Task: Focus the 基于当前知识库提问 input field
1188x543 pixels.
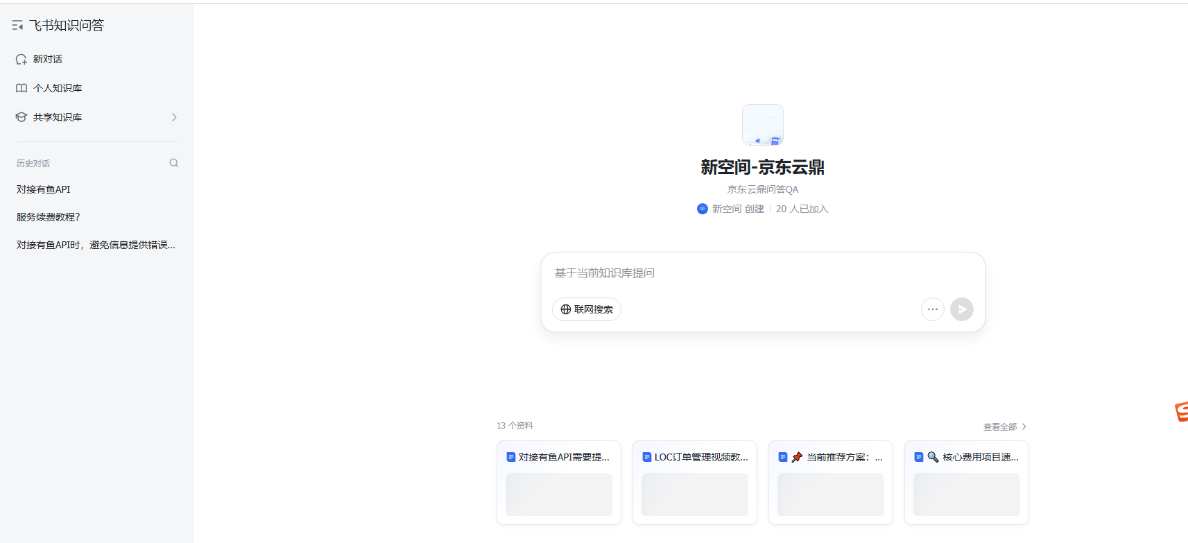Action: click(763, 273)
